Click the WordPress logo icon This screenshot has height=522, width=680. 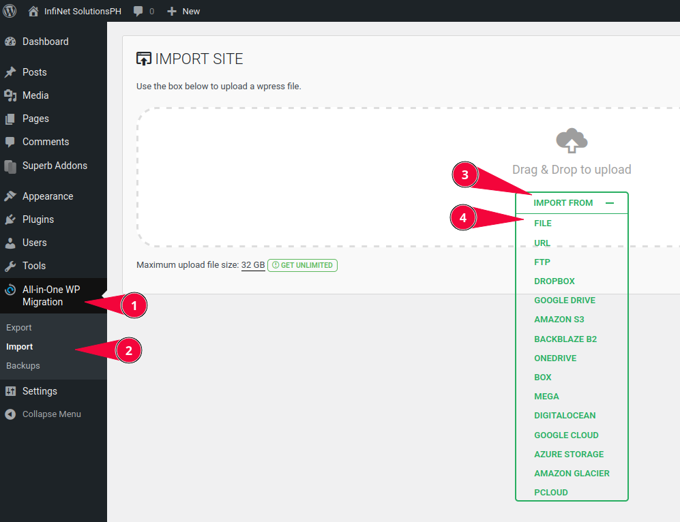pyautogui.click(x=10, y=11)
